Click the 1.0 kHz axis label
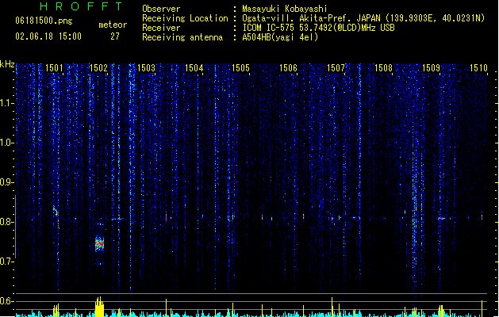Screen dimensions: 499x317 6,143
